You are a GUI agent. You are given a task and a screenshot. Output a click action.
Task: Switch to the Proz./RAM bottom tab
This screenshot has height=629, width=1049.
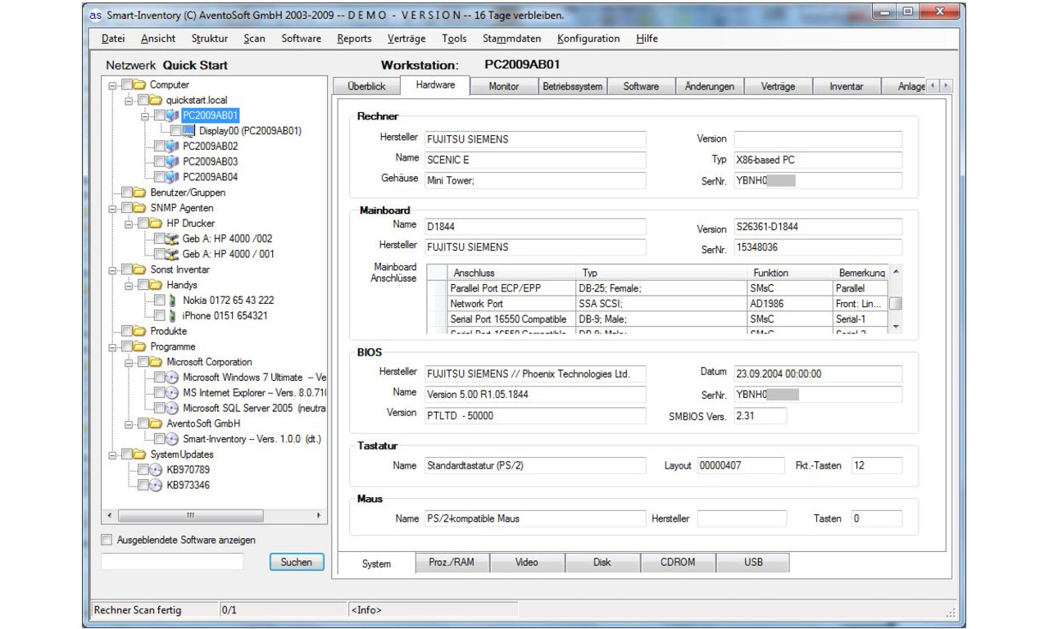pyautogui.click(x=452, y=563)
